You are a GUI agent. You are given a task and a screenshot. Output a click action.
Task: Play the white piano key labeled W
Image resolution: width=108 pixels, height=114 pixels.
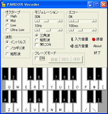coord(18,85)
